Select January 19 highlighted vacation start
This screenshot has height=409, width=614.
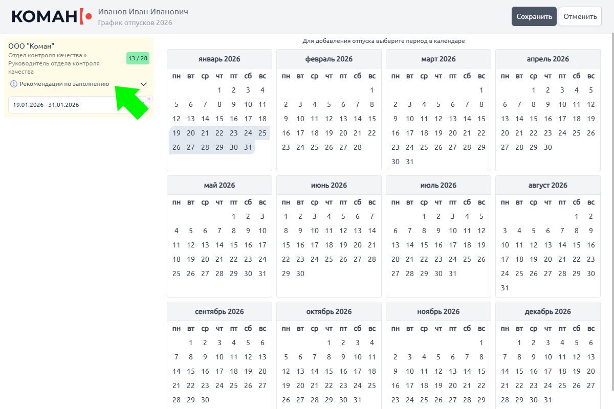pos(177,133)
